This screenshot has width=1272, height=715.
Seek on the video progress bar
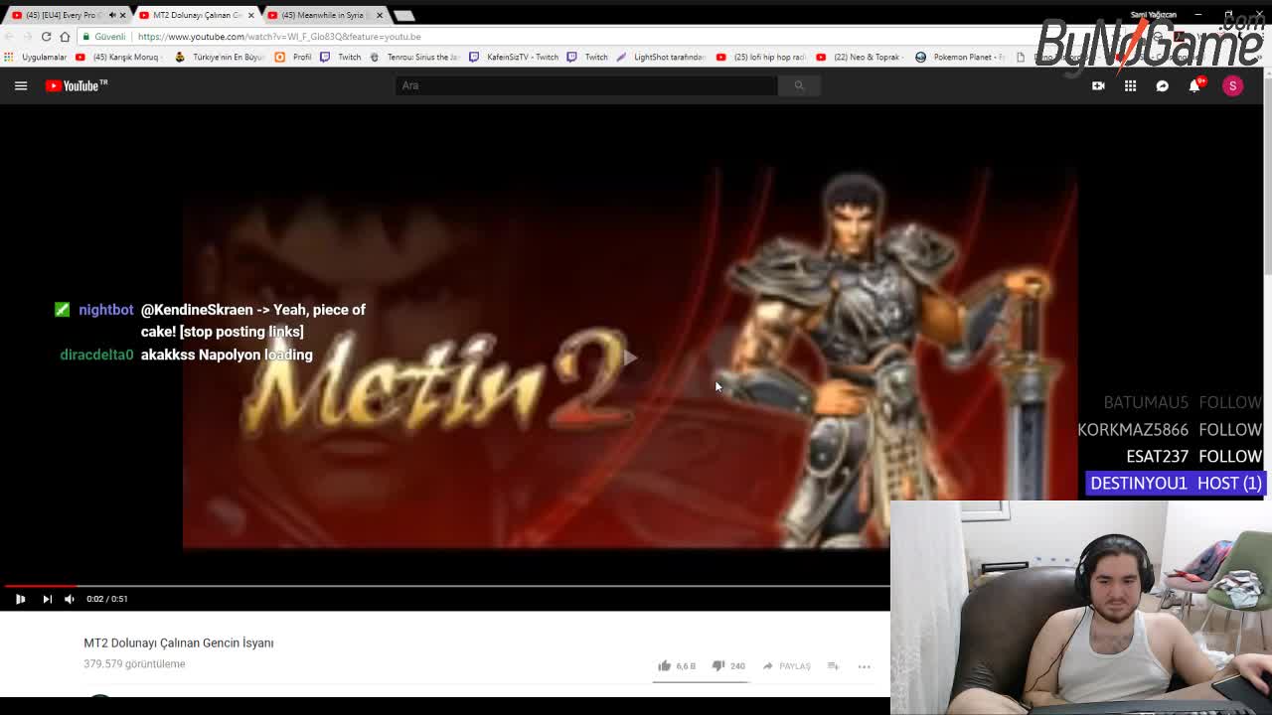coord(445,586)
